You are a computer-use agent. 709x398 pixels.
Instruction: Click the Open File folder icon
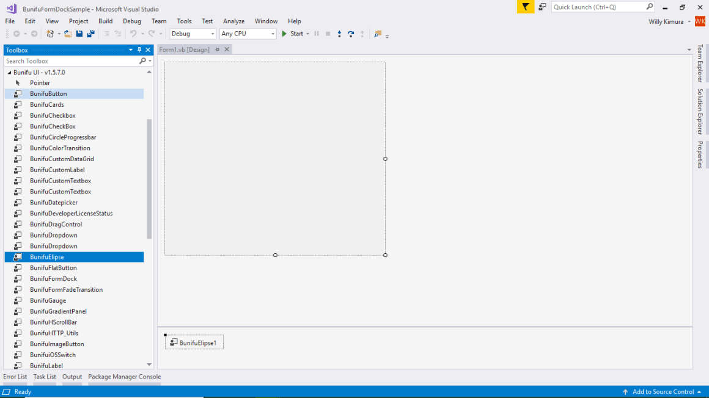point(68,34)
